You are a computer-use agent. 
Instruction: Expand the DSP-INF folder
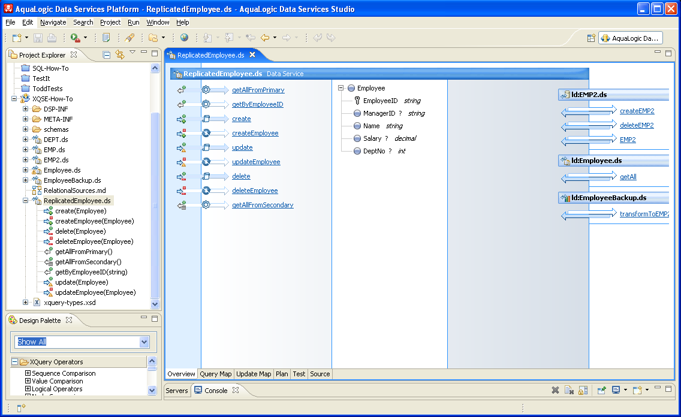coord(25,109)
